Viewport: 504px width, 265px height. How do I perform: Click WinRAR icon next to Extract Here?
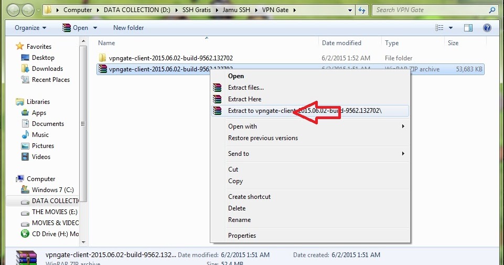coord(217,99)
